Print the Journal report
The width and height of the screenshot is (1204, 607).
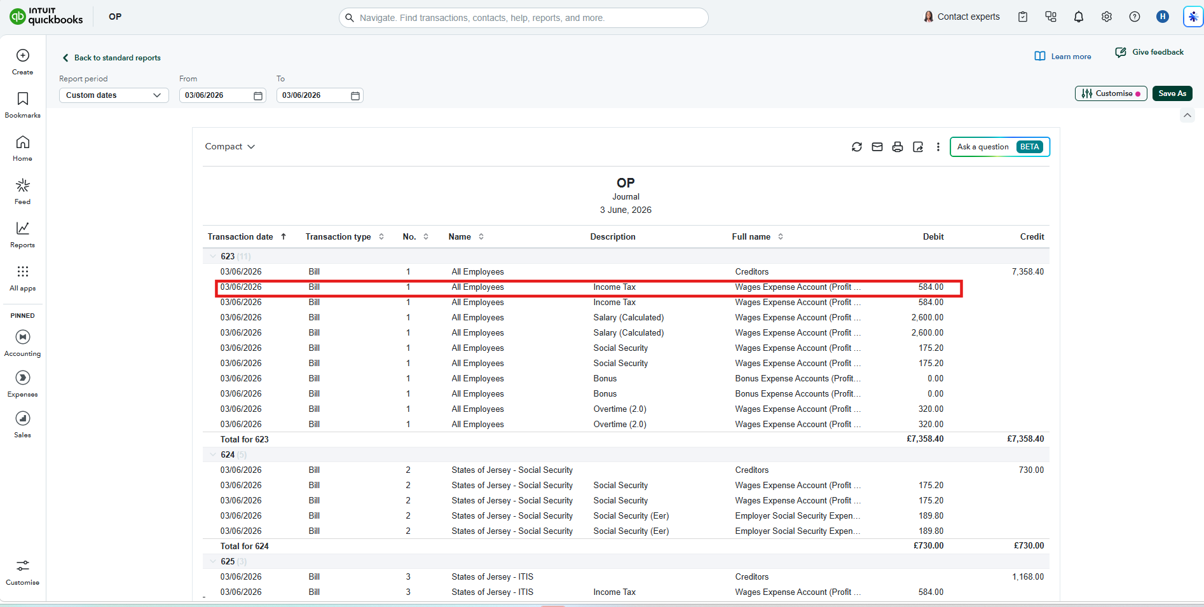pyautogui.click(x=898, y=147)
